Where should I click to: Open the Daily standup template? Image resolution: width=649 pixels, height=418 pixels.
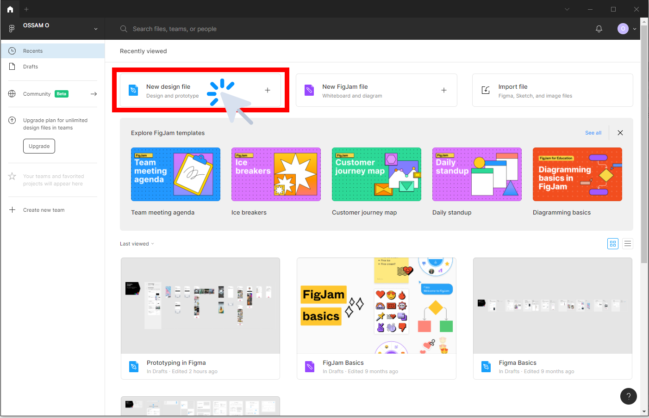tap(477, 174)
